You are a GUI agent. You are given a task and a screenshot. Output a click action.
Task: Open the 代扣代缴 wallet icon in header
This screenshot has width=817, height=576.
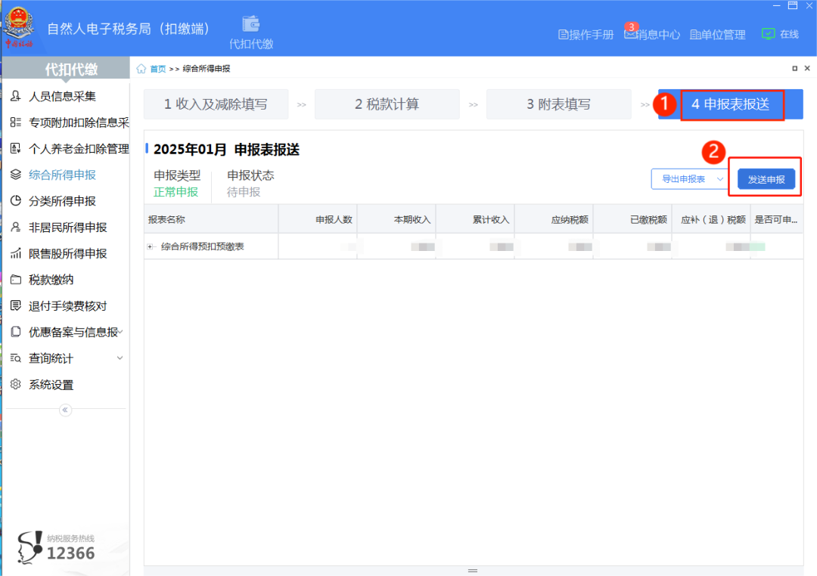(251, 33)
